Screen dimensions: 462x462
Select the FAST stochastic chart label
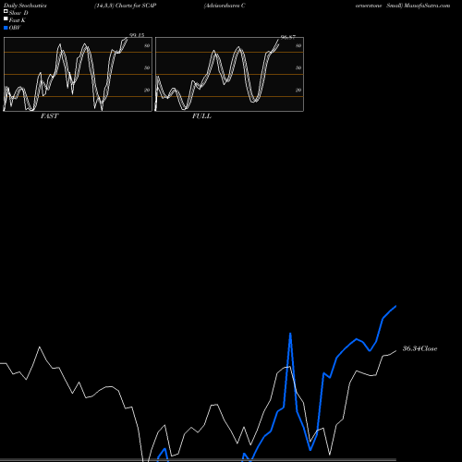49,116
